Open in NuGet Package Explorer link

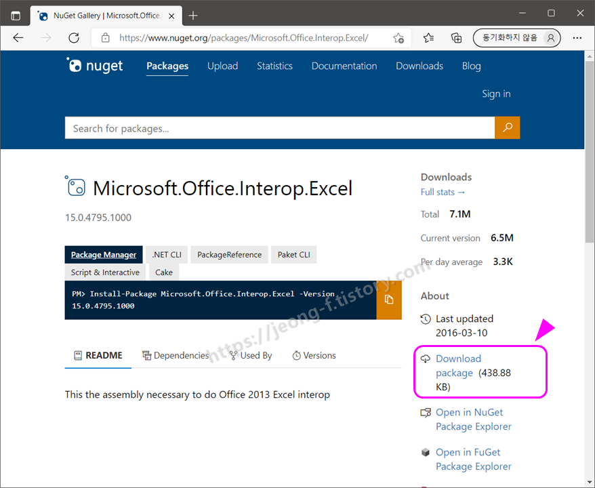[473, 420]
